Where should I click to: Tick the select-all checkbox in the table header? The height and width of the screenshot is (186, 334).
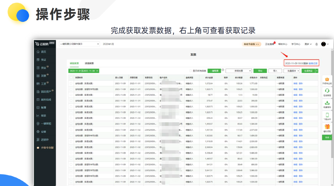(x=71, y=78)
